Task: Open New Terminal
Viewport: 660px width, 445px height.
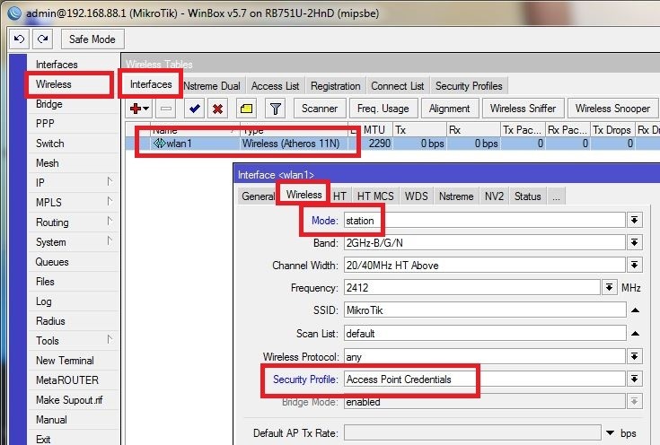Action: (x=65, y=361)
